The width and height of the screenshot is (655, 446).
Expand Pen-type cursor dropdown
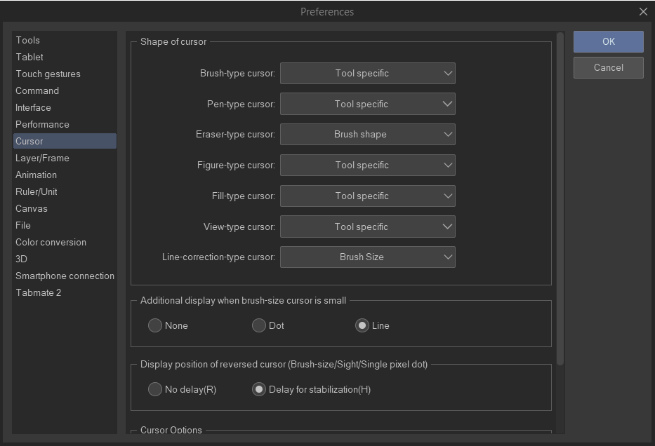point(368,104)
